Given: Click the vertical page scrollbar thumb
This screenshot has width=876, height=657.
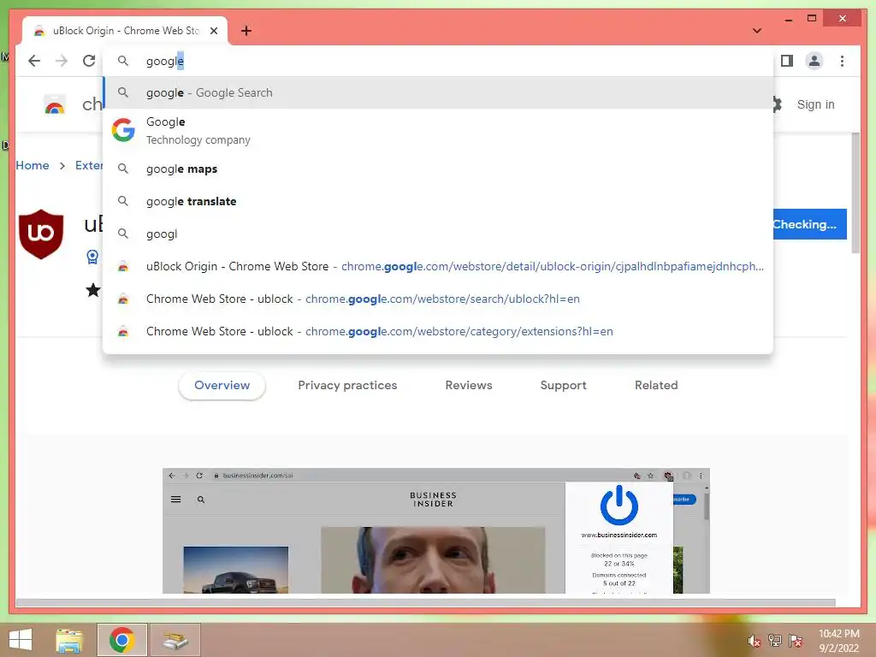Looking at the screenshot, I should coord(855,193).
